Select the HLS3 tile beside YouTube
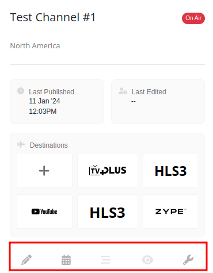Viewport: 213px width, 273px height. pos(108,212)
